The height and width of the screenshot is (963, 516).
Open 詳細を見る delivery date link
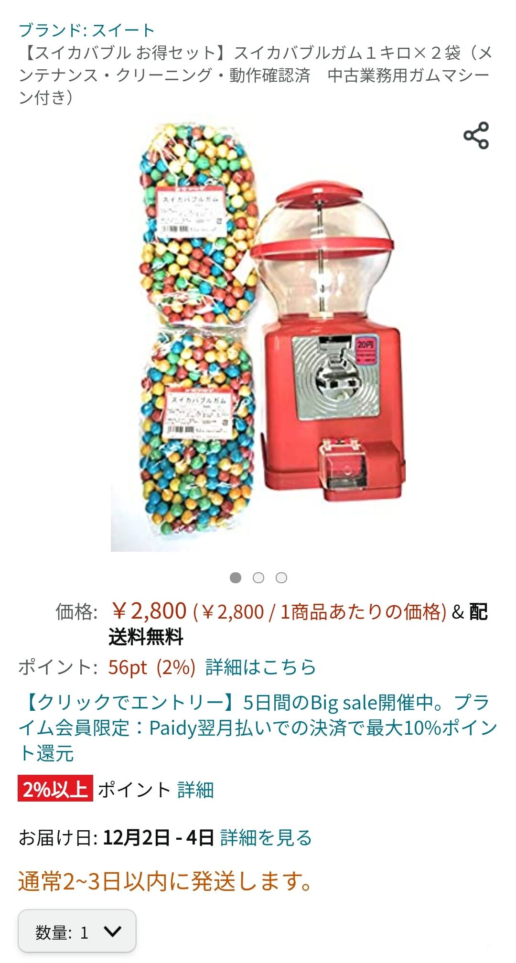tap(266, 837)
